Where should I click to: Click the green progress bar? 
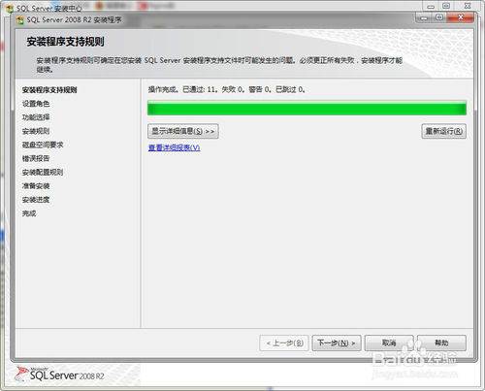point(307,108)
